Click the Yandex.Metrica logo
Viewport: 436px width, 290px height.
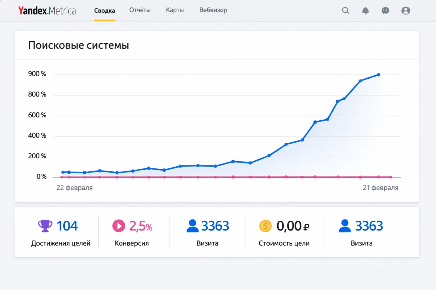47,11
